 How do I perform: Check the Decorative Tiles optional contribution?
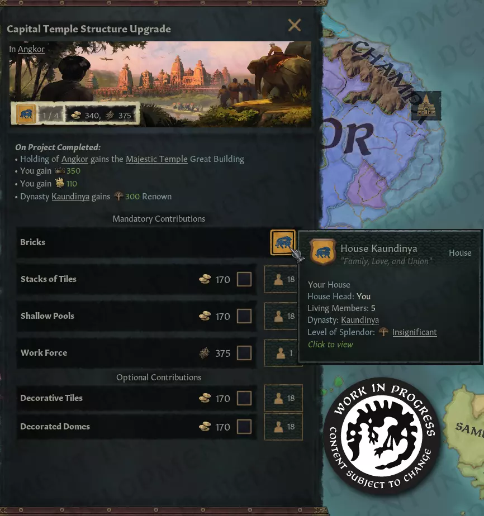pos(244,398)
